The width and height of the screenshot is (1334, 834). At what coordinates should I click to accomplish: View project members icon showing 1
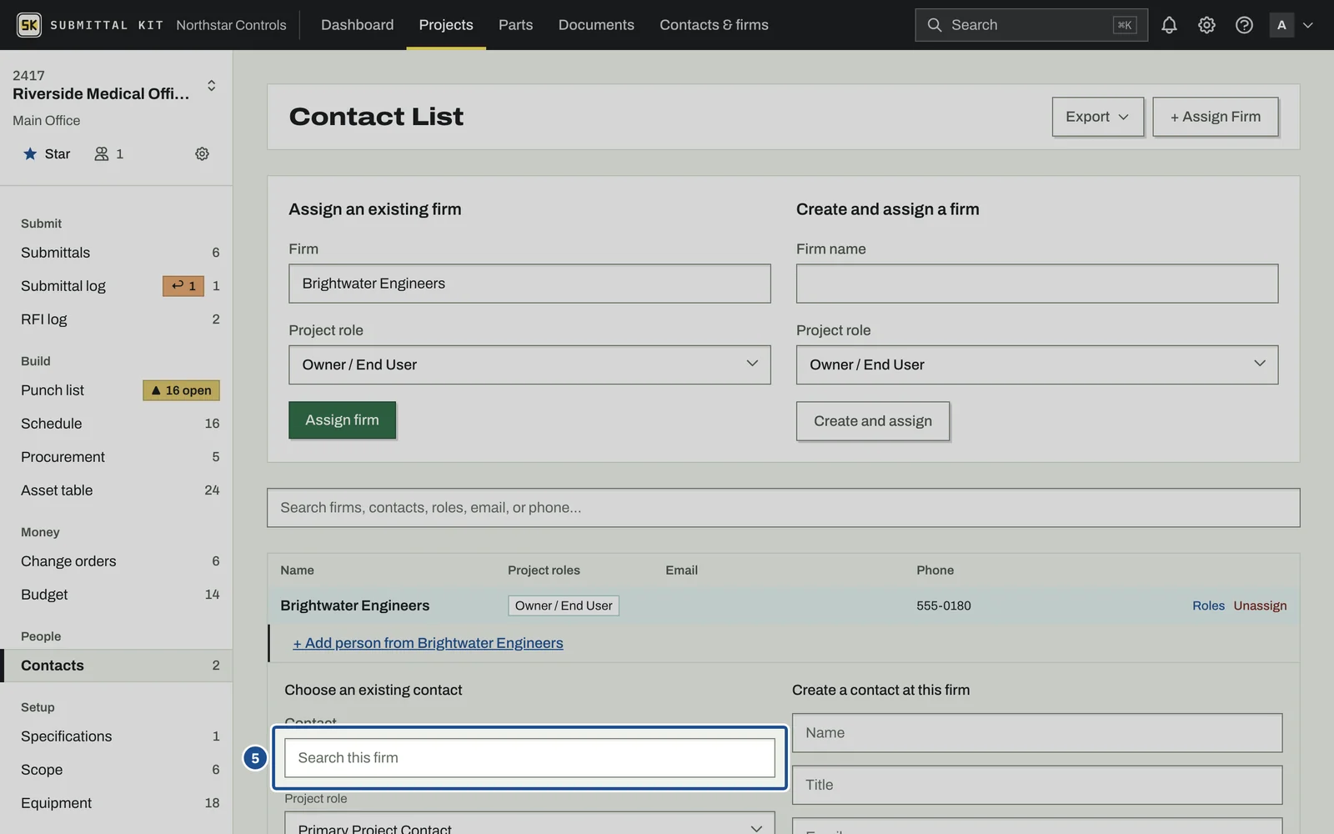pyautogui.click(x=109, y=153)
